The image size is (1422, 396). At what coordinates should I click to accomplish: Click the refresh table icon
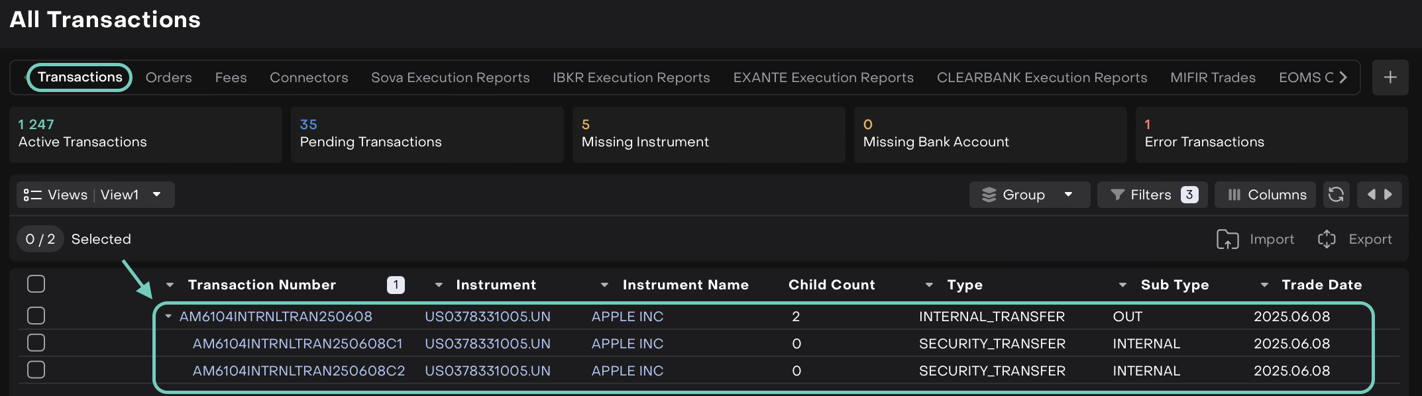click(1336, 195)
